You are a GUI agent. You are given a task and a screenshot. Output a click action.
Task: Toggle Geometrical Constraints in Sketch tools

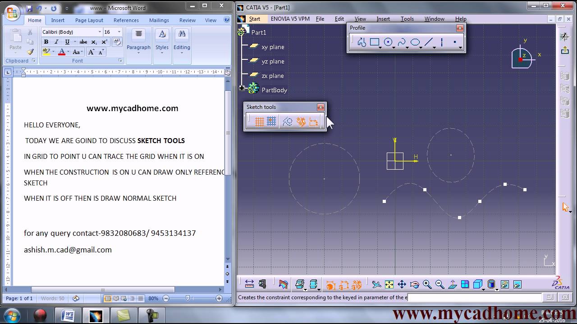point(301,121)
